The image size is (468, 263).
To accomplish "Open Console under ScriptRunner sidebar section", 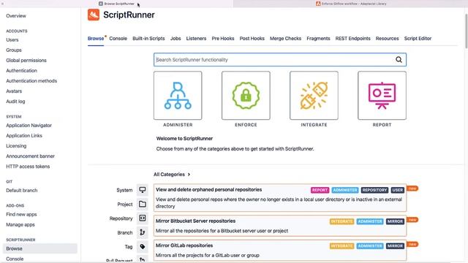I will [x=15, y=259].
